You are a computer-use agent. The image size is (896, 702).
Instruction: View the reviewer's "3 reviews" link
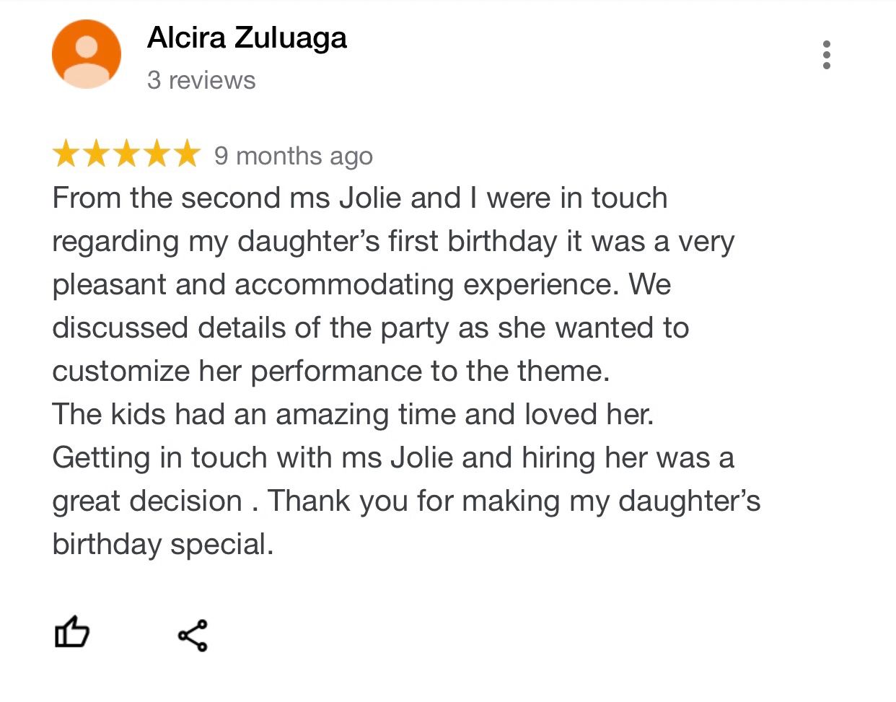click(x=201, y=80)
